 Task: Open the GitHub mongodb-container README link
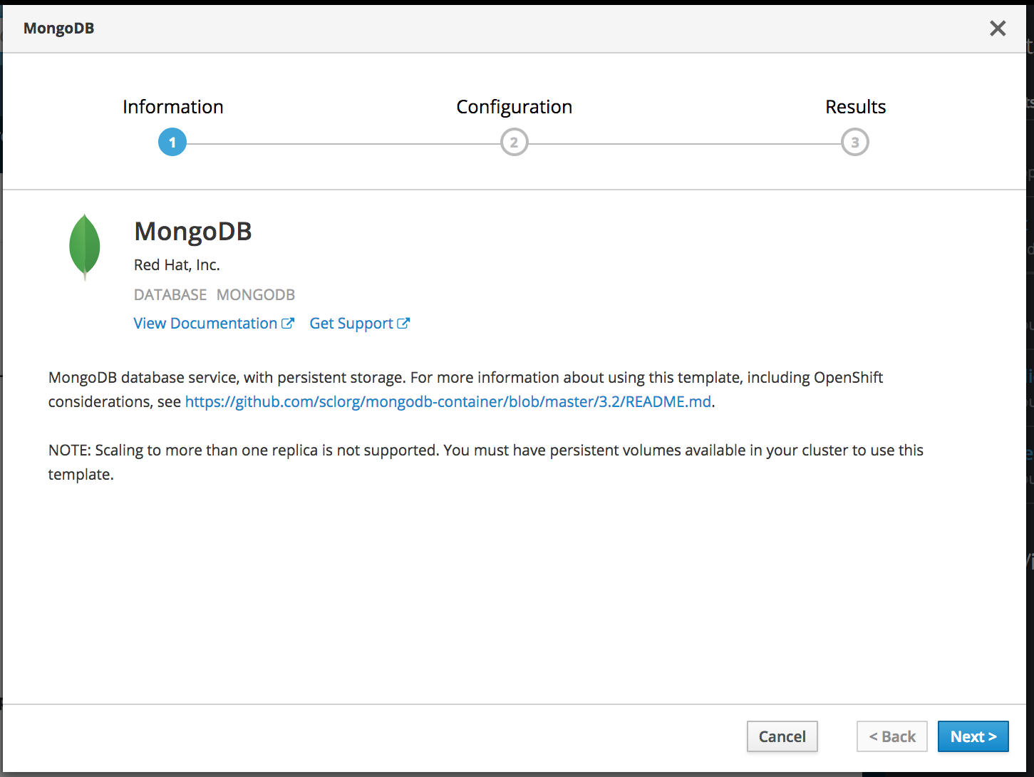[x=448, y=402]
